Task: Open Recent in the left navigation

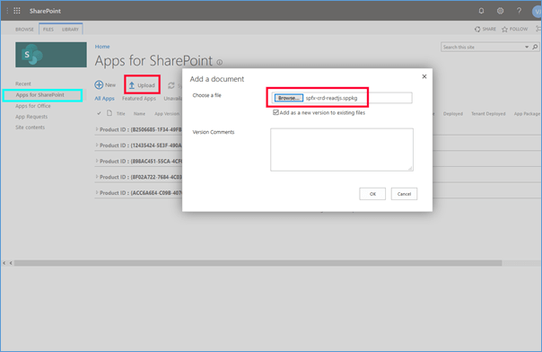Action: point(23,84)
